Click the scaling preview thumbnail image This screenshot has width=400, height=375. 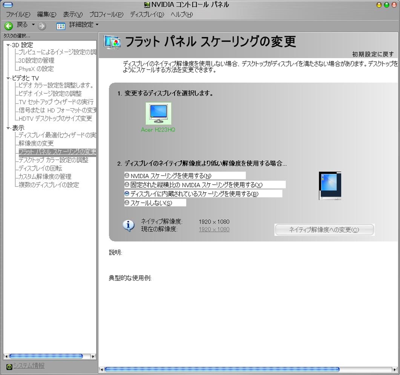330,186
